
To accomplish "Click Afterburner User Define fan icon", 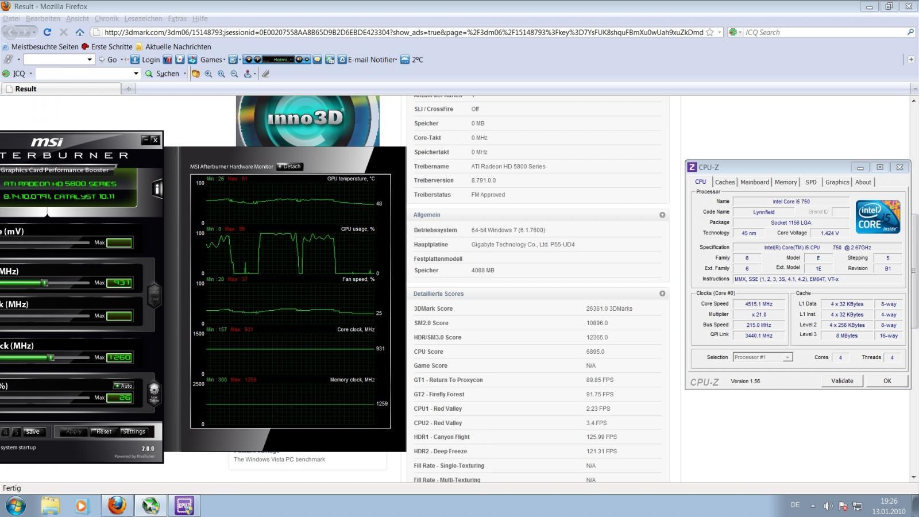I will 154,392.
